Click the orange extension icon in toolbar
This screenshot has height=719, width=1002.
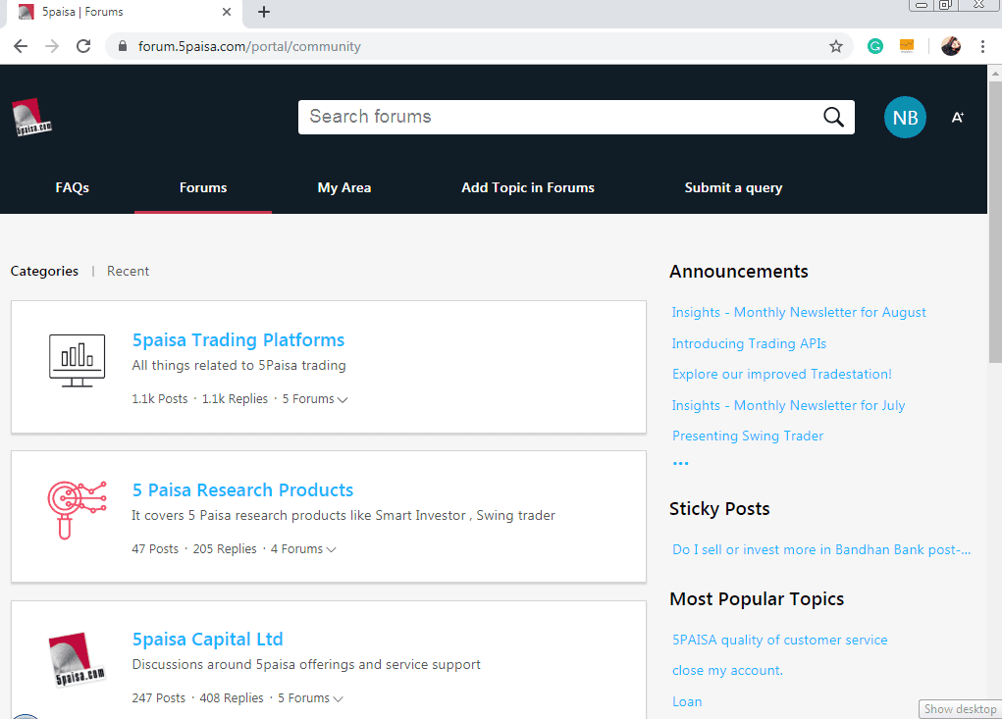coord(907,46)
